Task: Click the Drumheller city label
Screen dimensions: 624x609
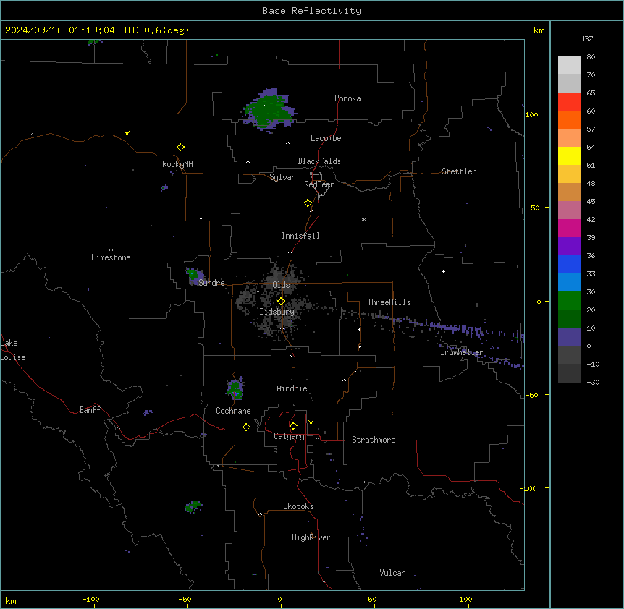Action: (x=462, y=352)
